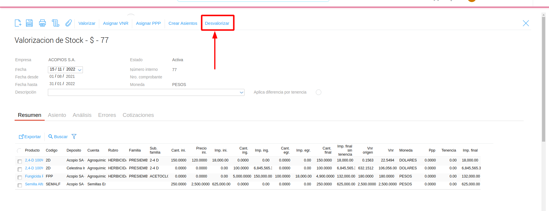This screenshot has width=549, height=211.
Task: Click the Desvalorizar button
Action: tap(217, 23)
